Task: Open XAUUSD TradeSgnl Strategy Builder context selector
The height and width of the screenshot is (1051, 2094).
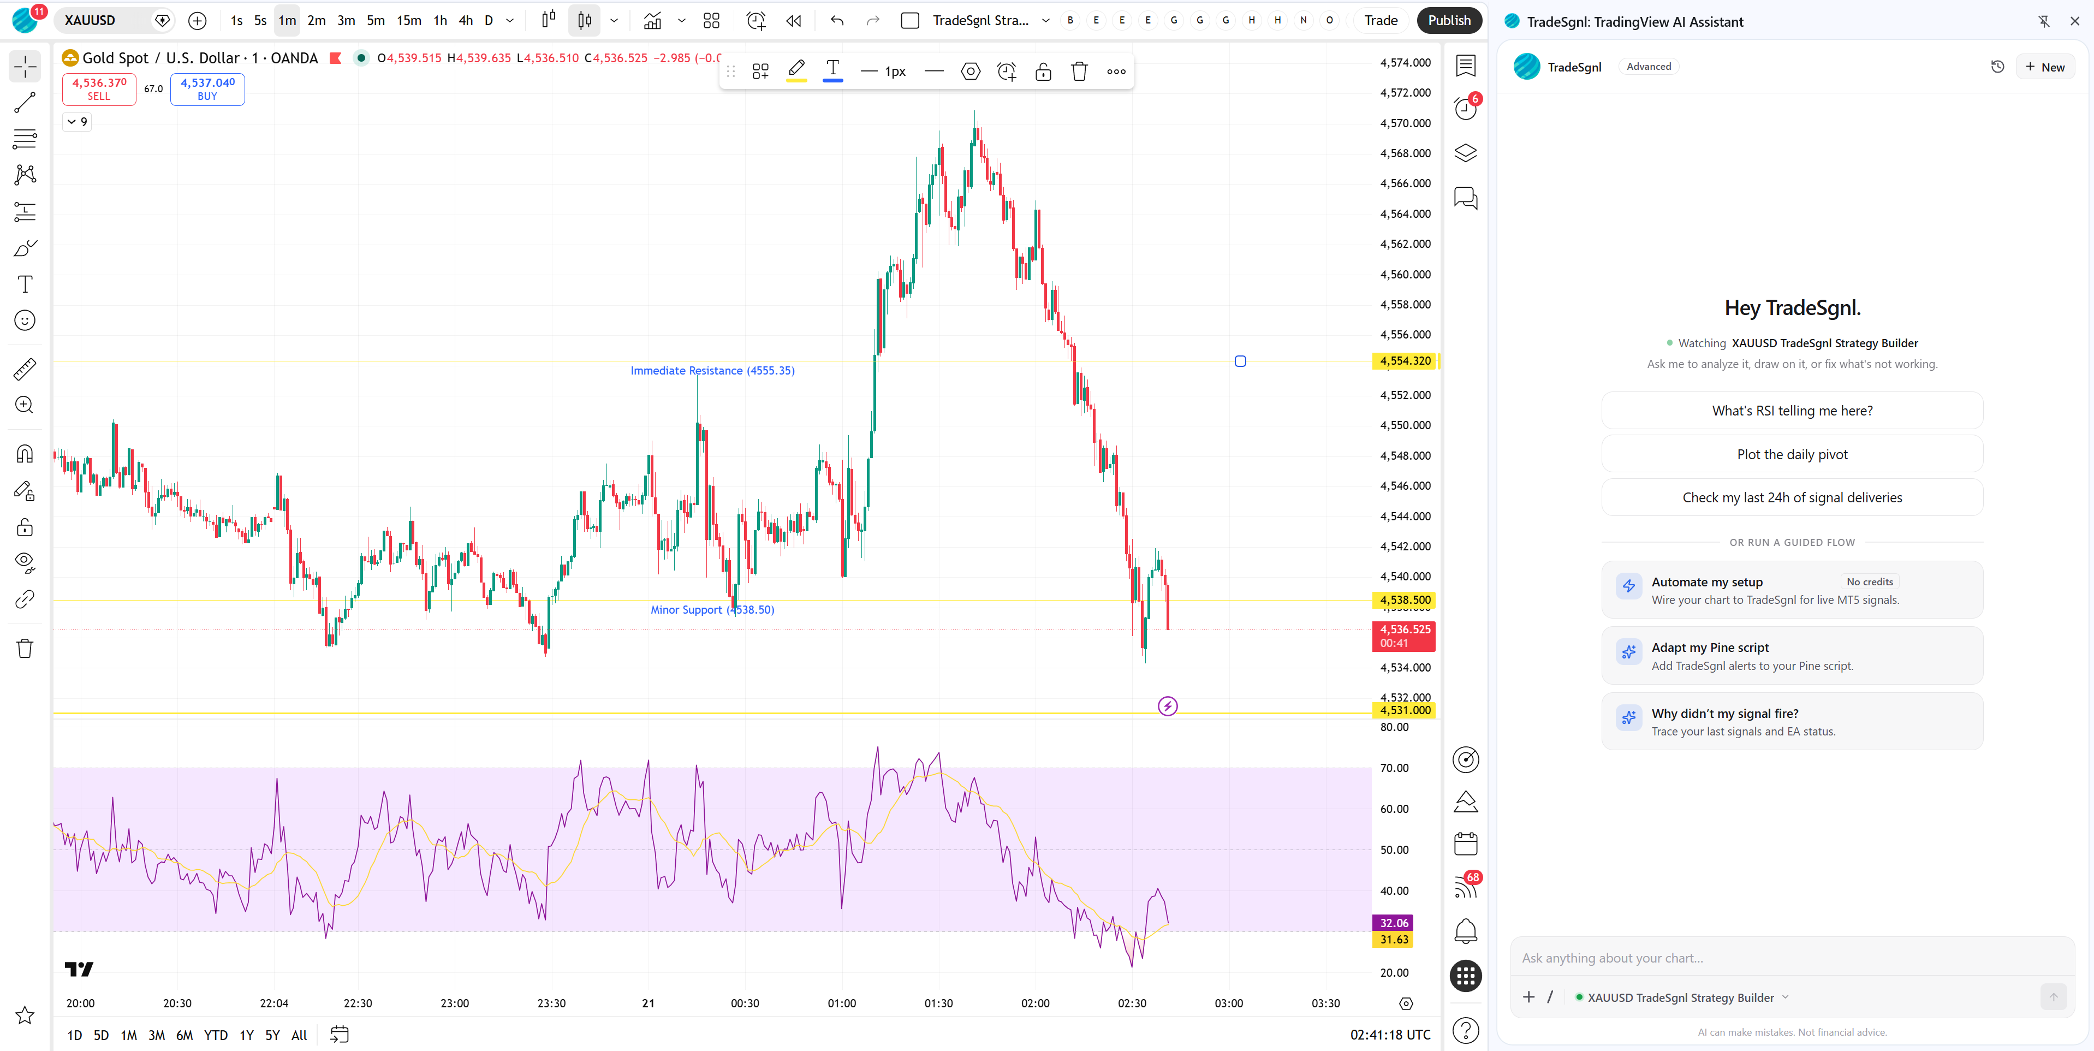Action: (1681, 997)
